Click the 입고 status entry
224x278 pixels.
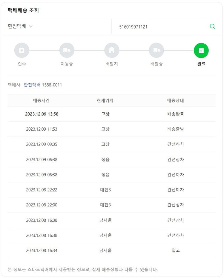176,250
